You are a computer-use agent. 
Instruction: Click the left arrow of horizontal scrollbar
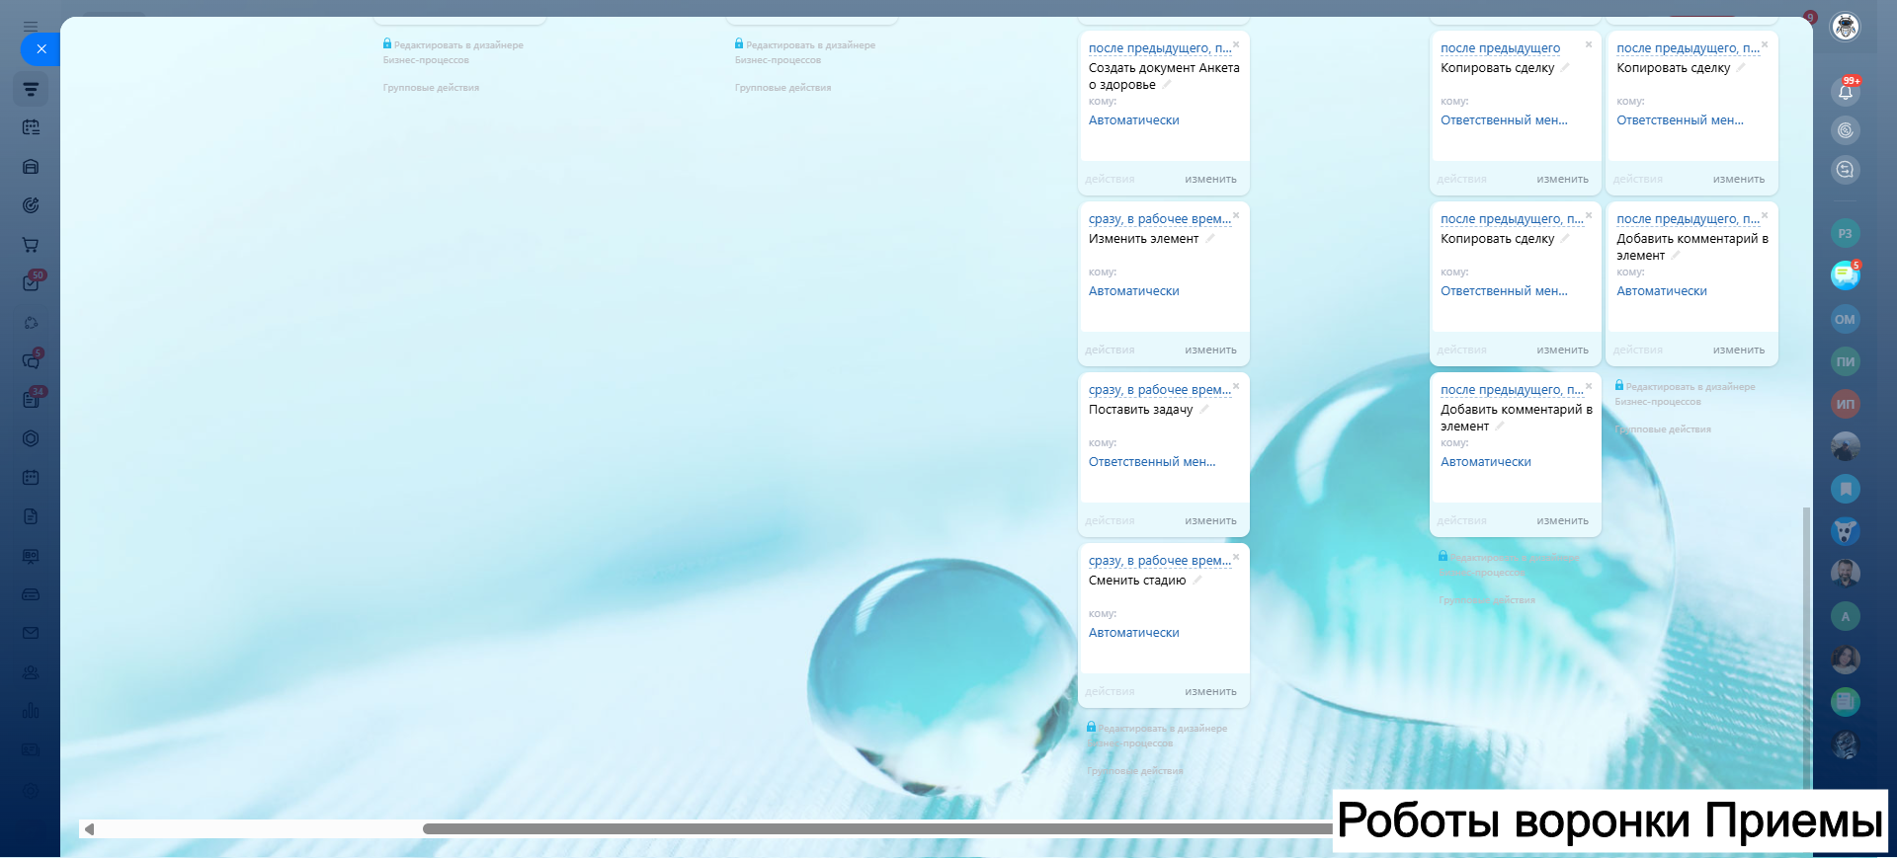[x=89, y=829]
